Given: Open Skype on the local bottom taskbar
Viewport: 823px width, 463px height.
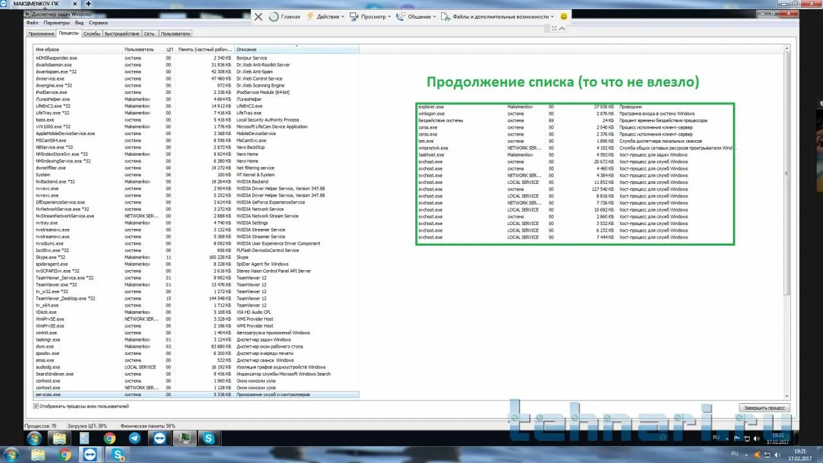Looking at the screenshot, I should point(117,455).
